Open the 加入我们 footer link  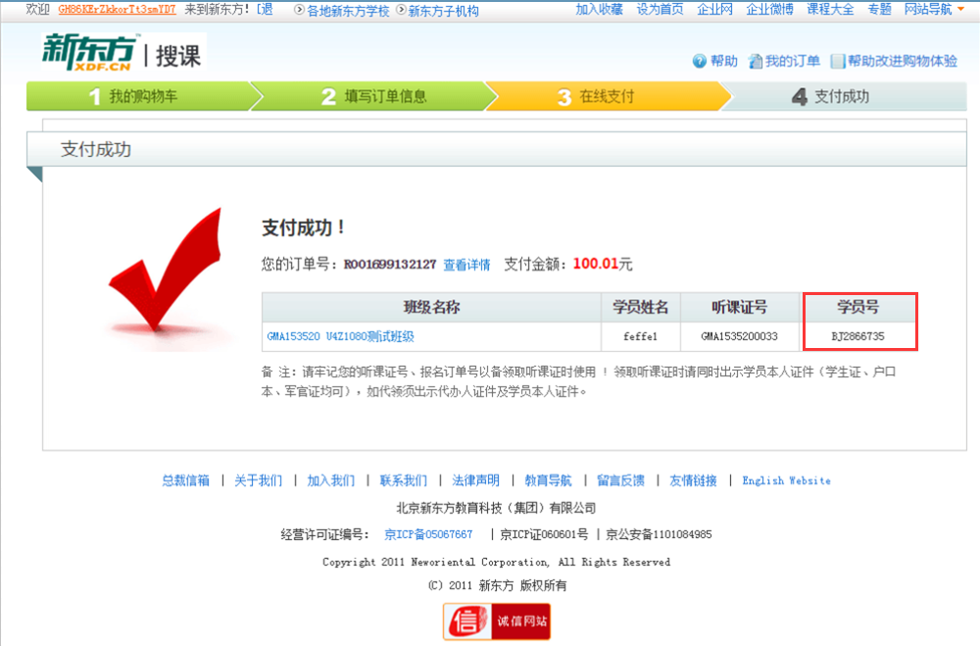click(330, 480)
